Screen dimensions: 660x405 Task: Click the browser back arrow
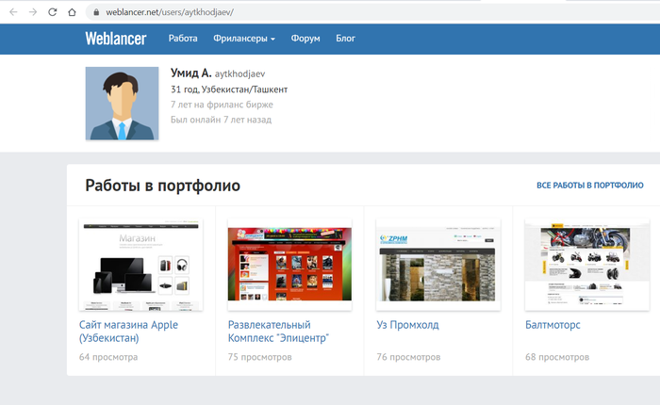click(x=13, y=12)
